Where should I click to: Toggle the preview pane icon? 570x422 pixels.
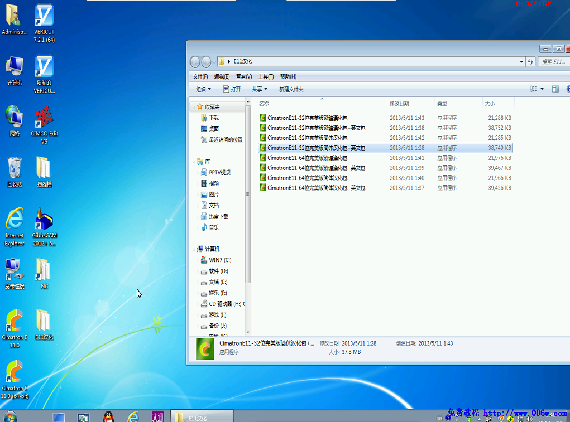click(555, 89)
